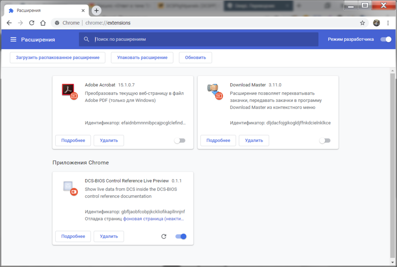397x267 pixels.
Task: Click the DCS-BIOS app icon
Action: (70, 188)
